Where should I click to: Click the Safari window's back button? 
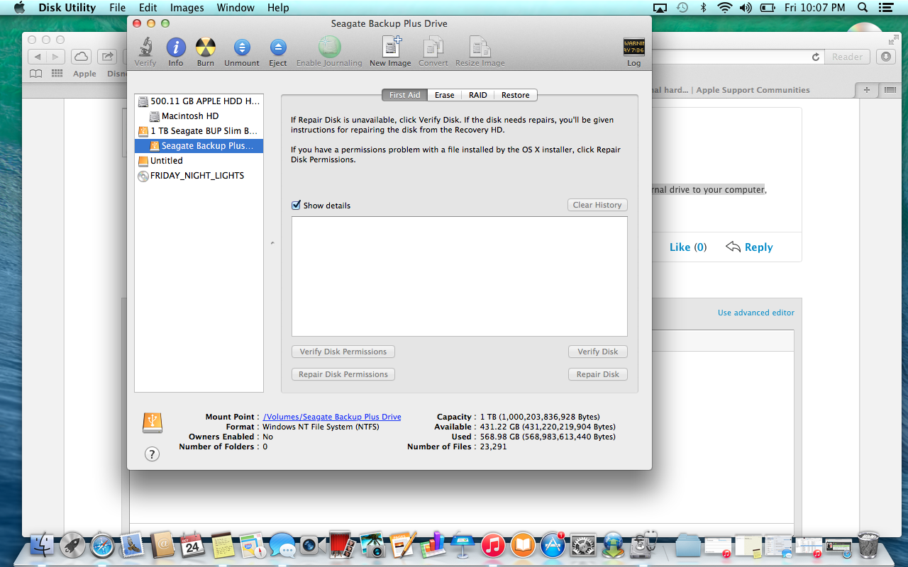[x=38, y=57]
